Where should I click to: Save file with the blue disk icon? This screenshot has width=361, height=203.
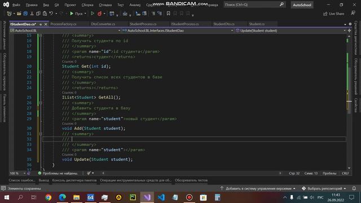(25, 14)
